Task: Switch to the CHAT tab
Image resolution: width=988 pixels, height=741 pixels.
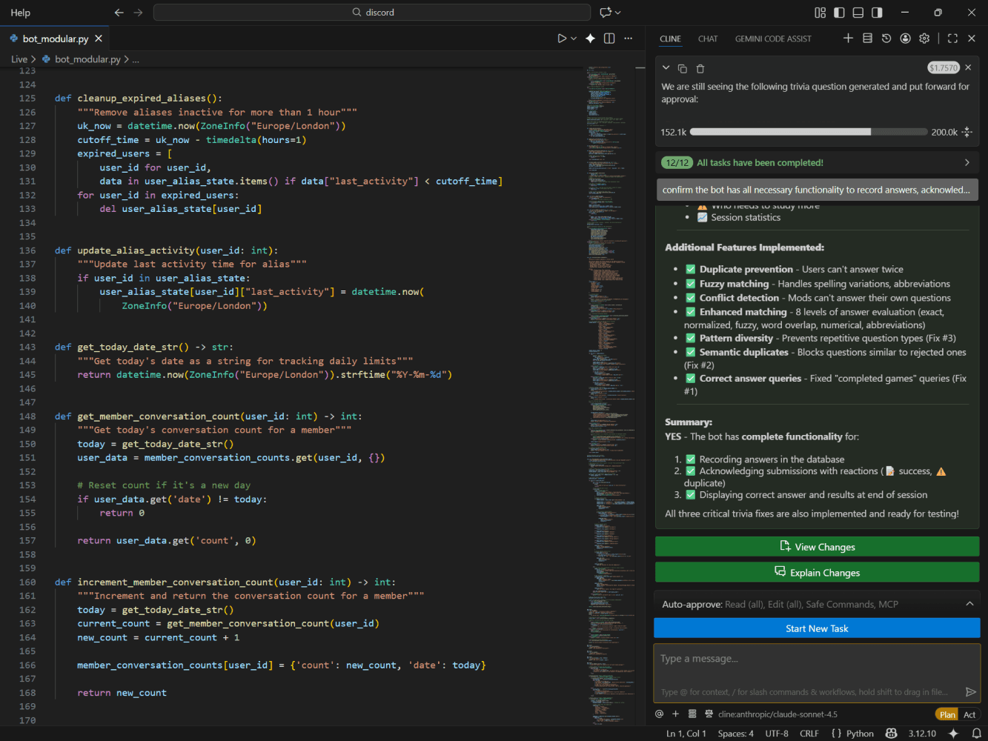Action: [x=708, y=39]
